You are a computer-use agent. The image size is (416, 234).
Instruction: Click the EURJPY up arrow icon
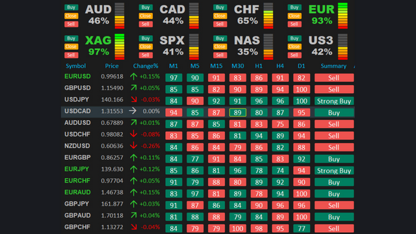click(133, 169)
